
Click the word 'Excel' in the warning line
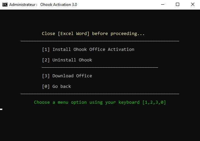tap(67, 34)
